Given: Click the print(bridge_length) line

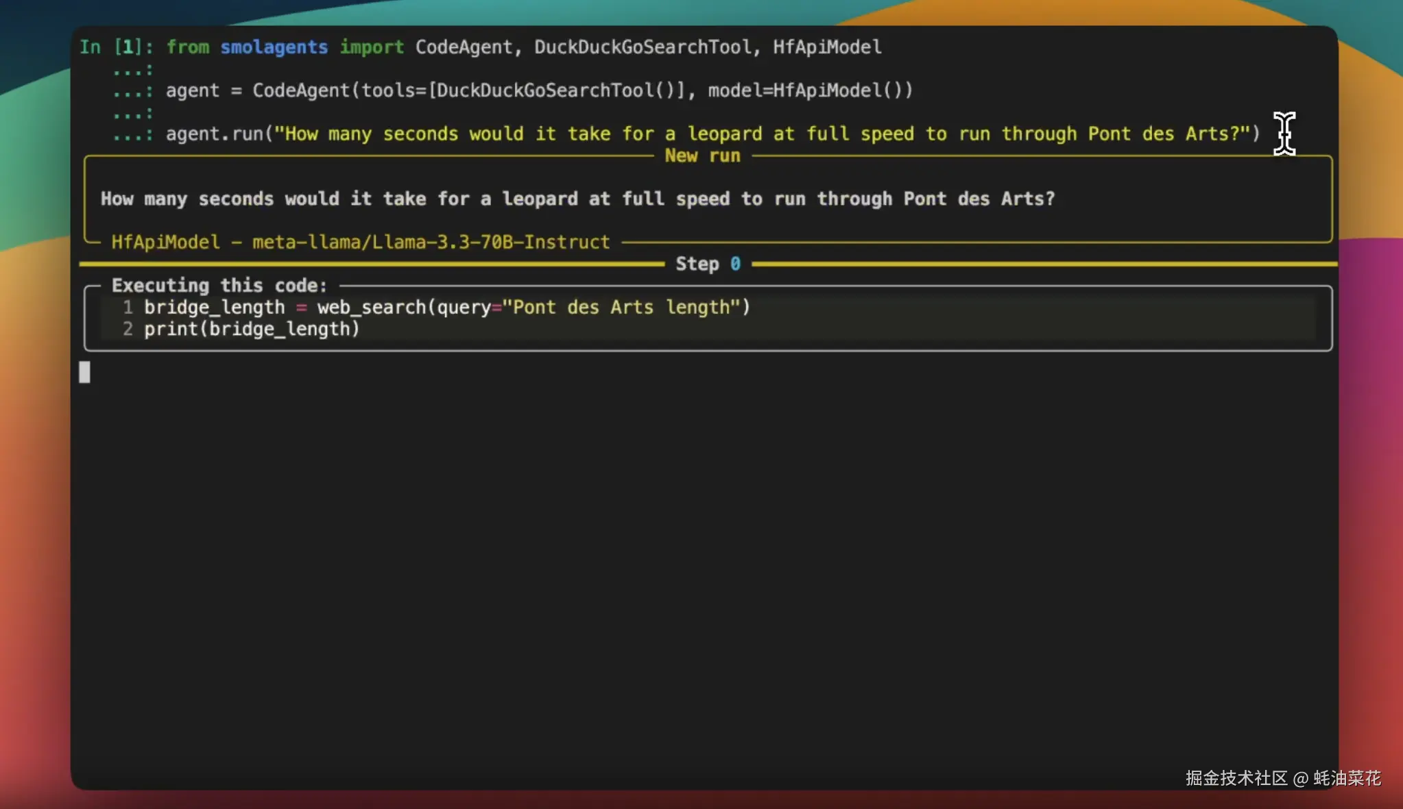Looking at the screenshot, I should 252,329.
